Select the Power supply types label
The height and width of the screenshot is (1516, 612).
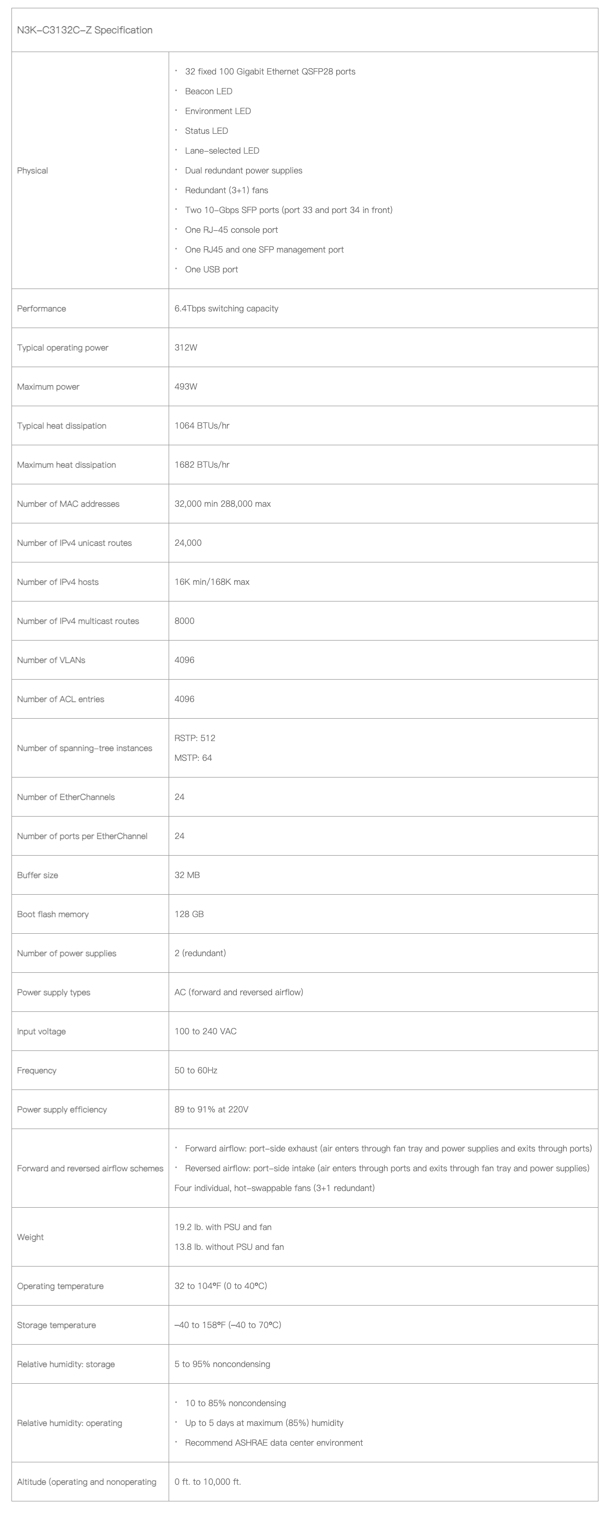[x=54, y=992]
